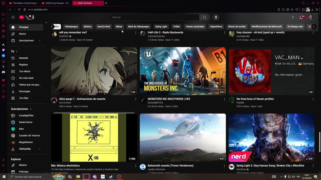This screenshot has width=321, height=180.
Task: Start voice search with the microphone
Action: [x=216, y=17]
